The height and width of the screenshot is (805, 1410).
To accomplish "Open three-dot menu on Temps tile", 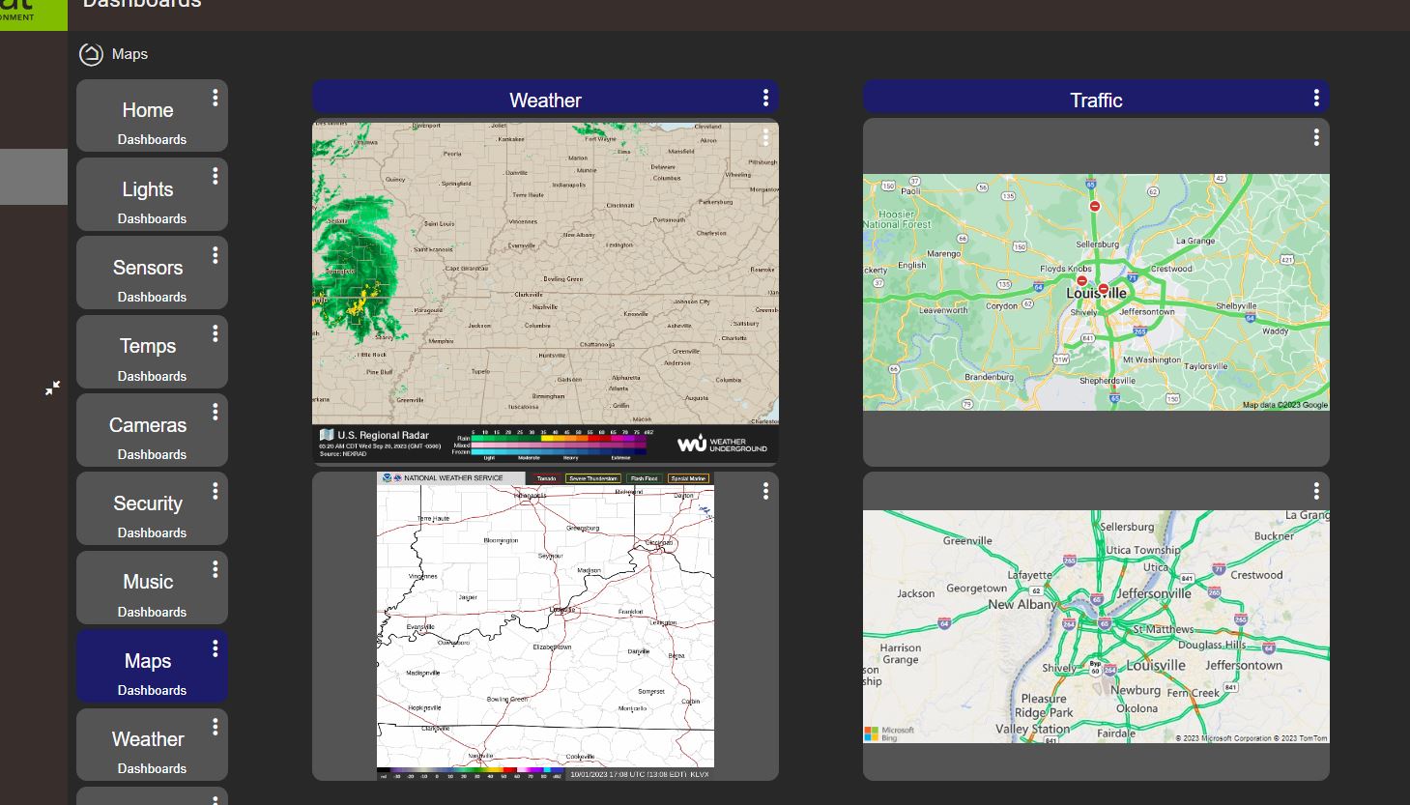I will pyautogui.click(x=215, y=333).
